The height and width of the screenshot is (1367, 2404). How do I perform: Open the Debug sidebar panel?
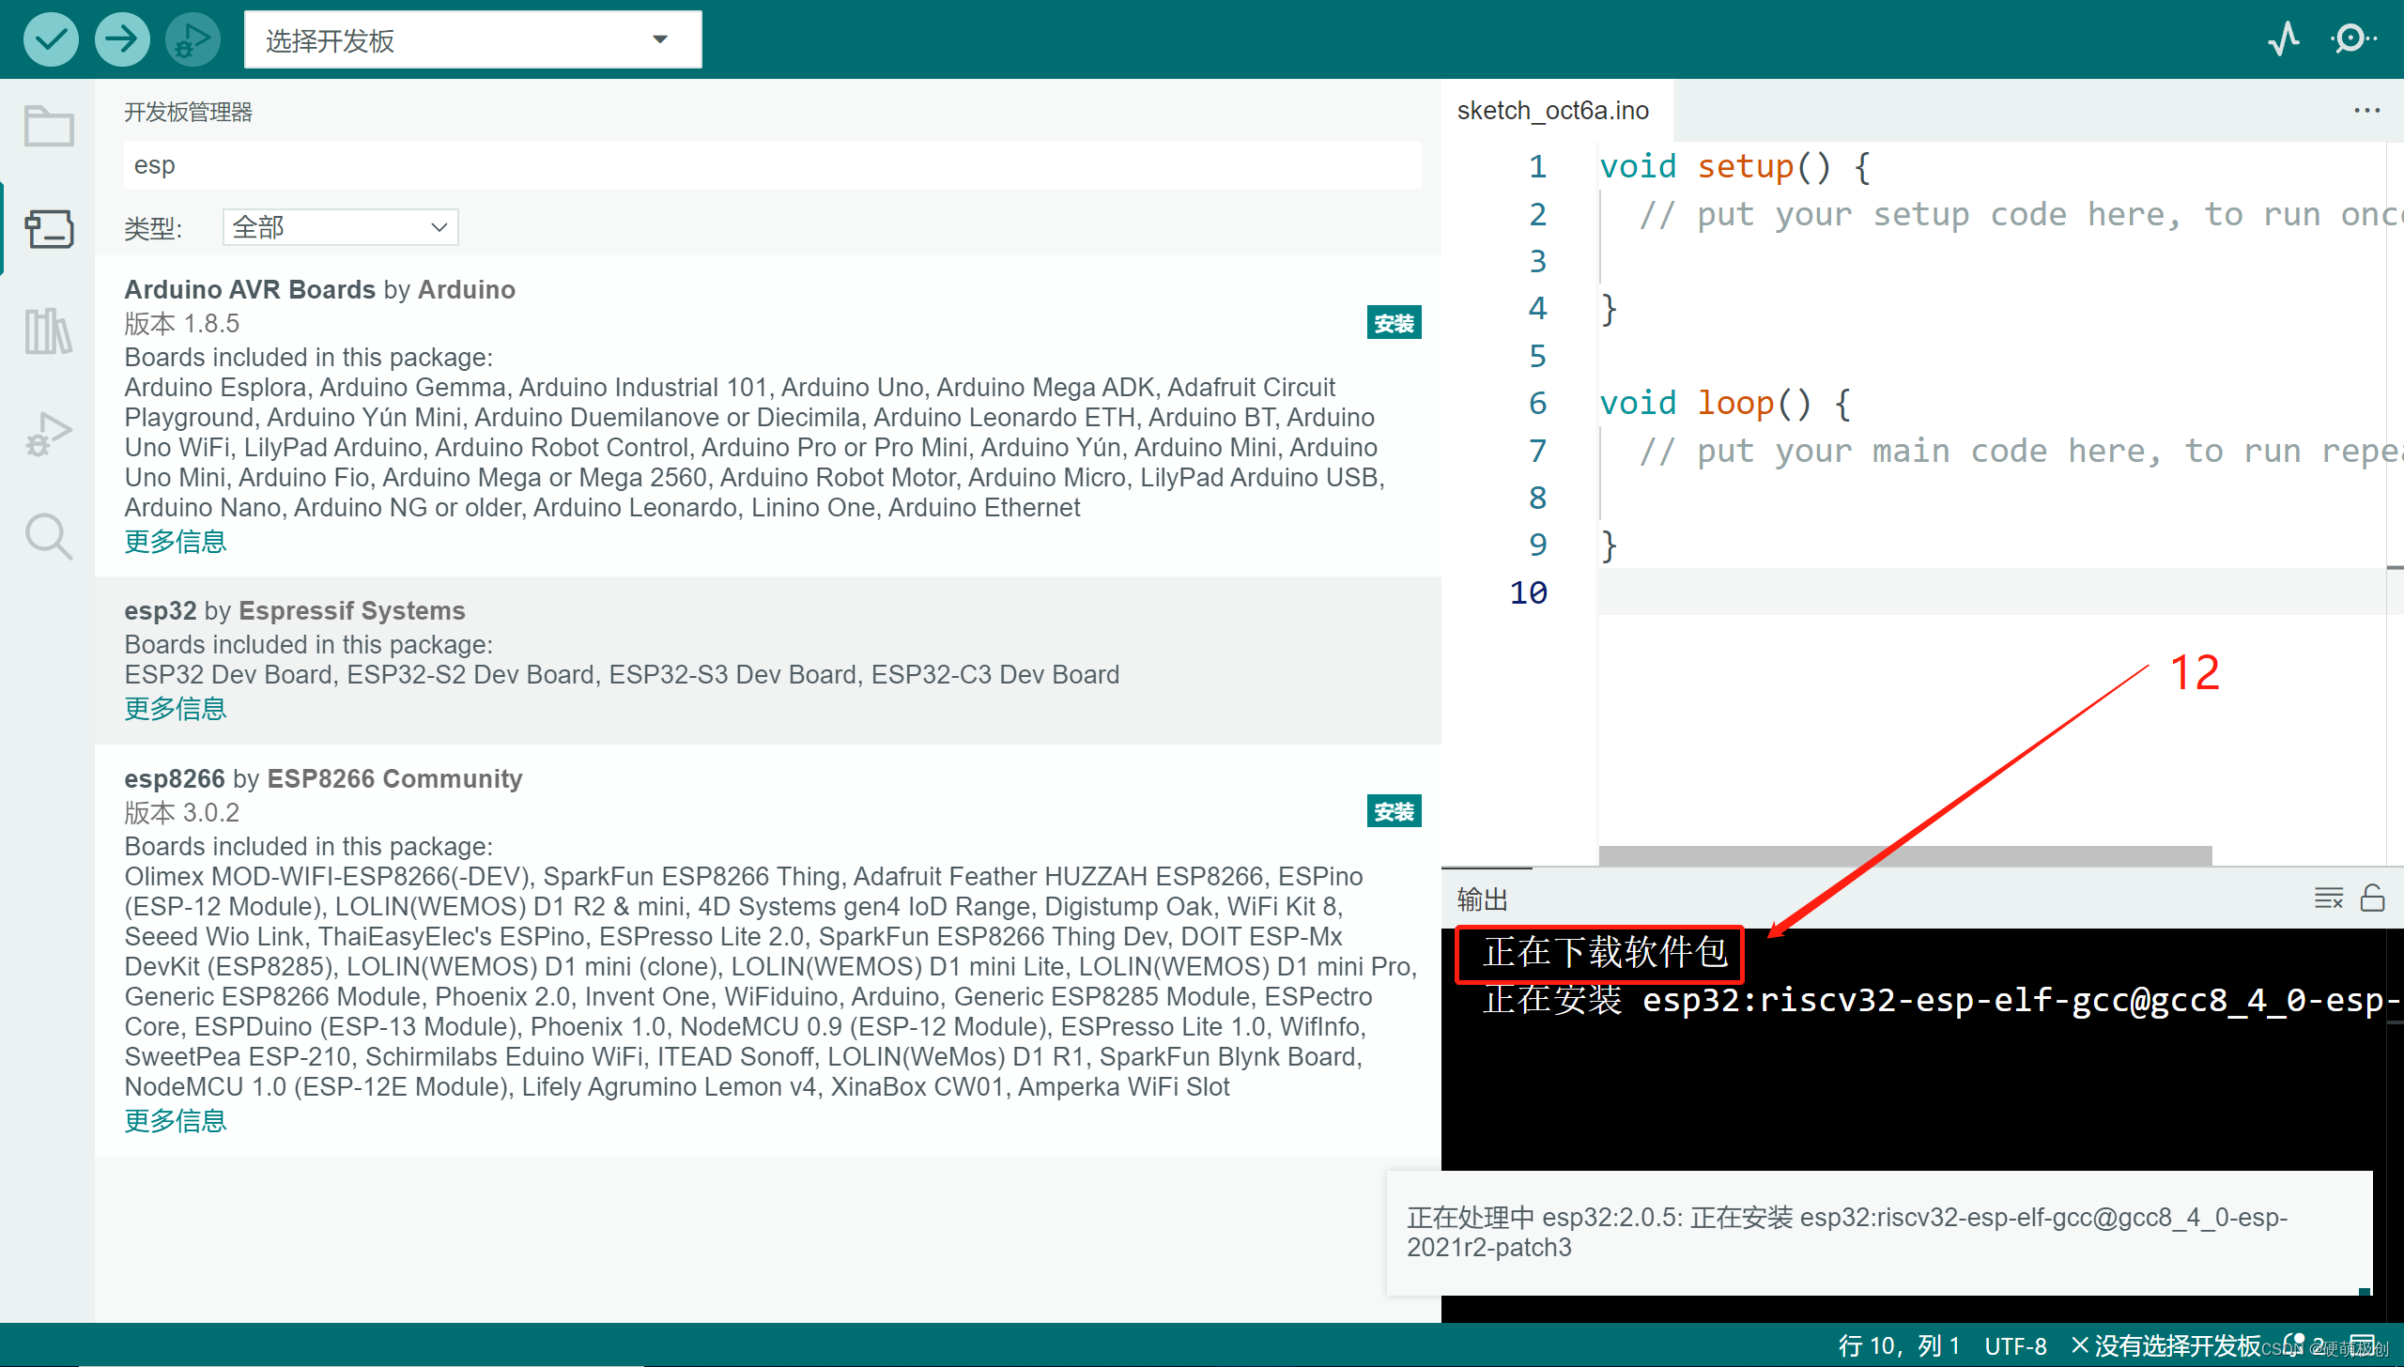click(49, 434)
